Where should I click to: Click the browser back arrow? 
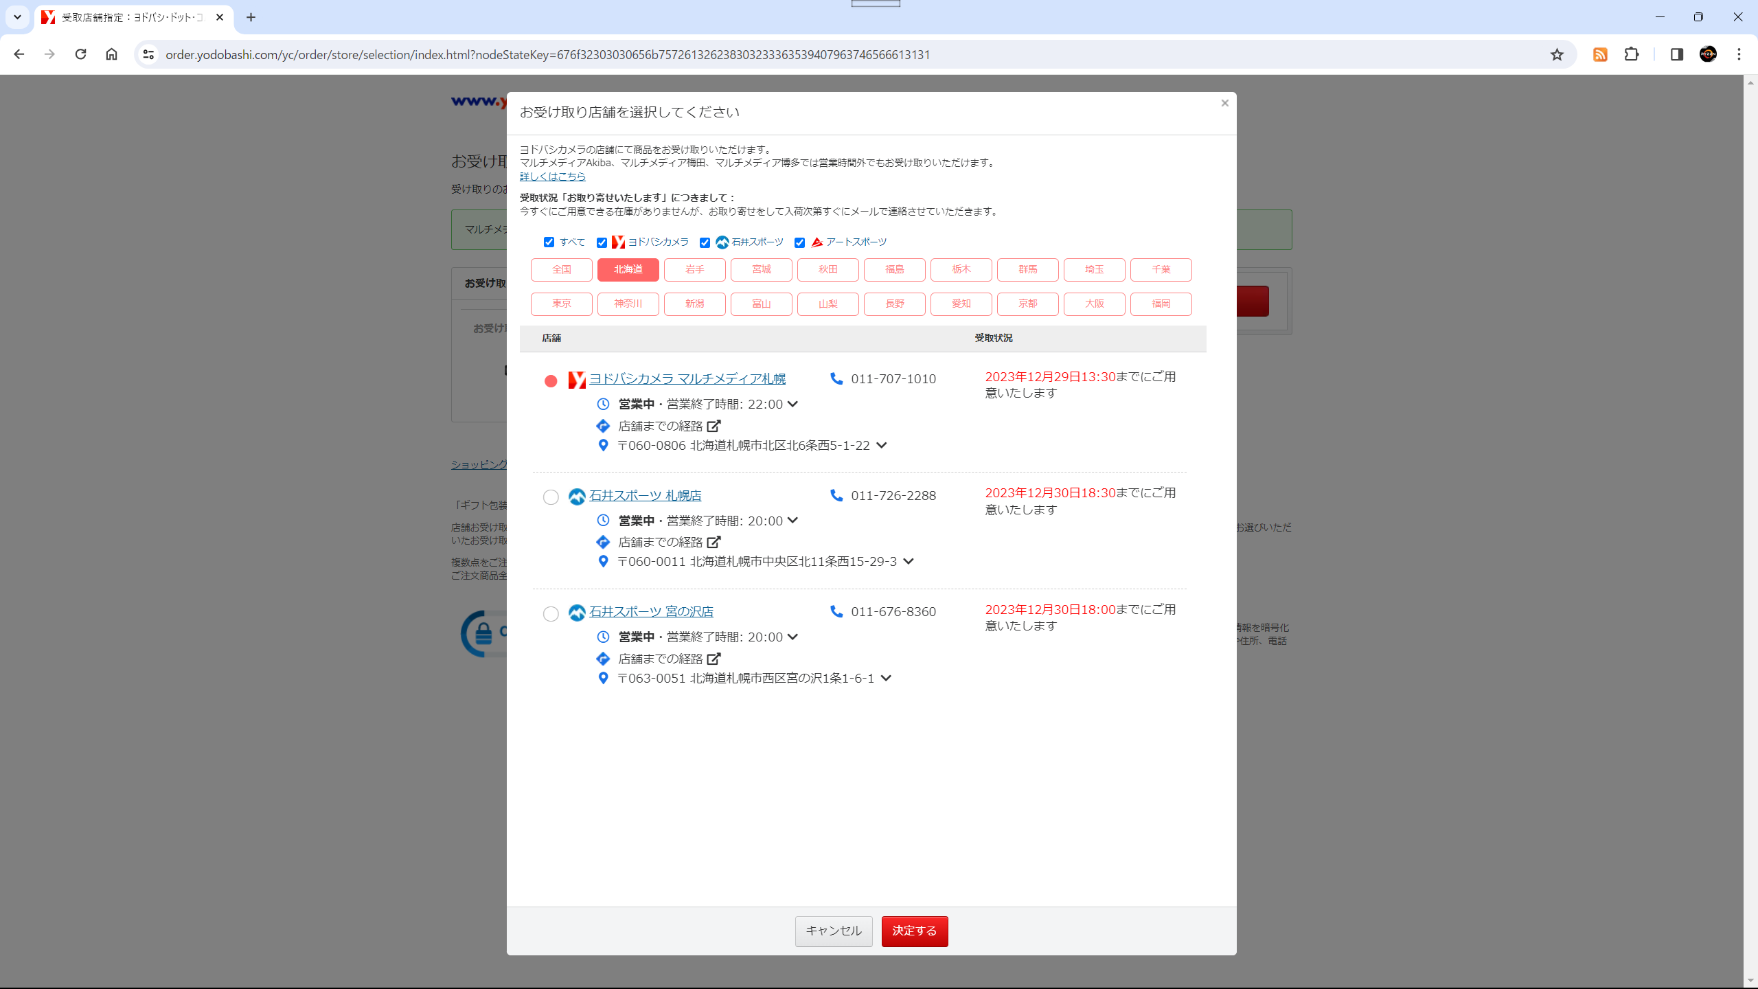[x=19, y=54]
